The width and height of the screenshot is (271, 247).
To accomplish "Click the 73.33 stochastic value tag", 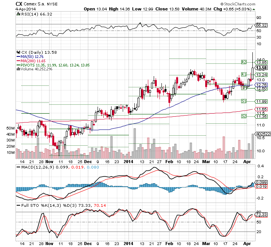I will pos(261,215).
